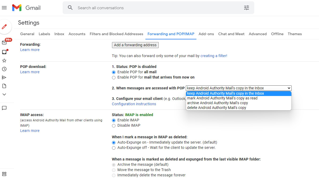
Task: Switch to Filters and Blocked Addresses tab
Action: tap(116, 34)
